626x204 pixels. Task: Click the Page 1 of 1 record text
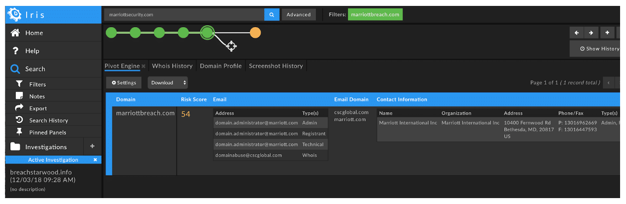coord(565,83)
